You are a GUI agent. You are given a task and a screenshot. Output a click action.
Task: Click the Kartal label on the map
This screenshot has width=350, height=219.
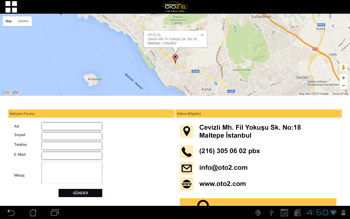(206, 89)
